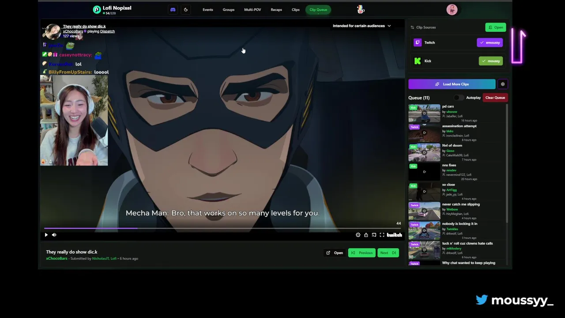
Task: Click the Kick source logo icon
Action: (418, 61)
